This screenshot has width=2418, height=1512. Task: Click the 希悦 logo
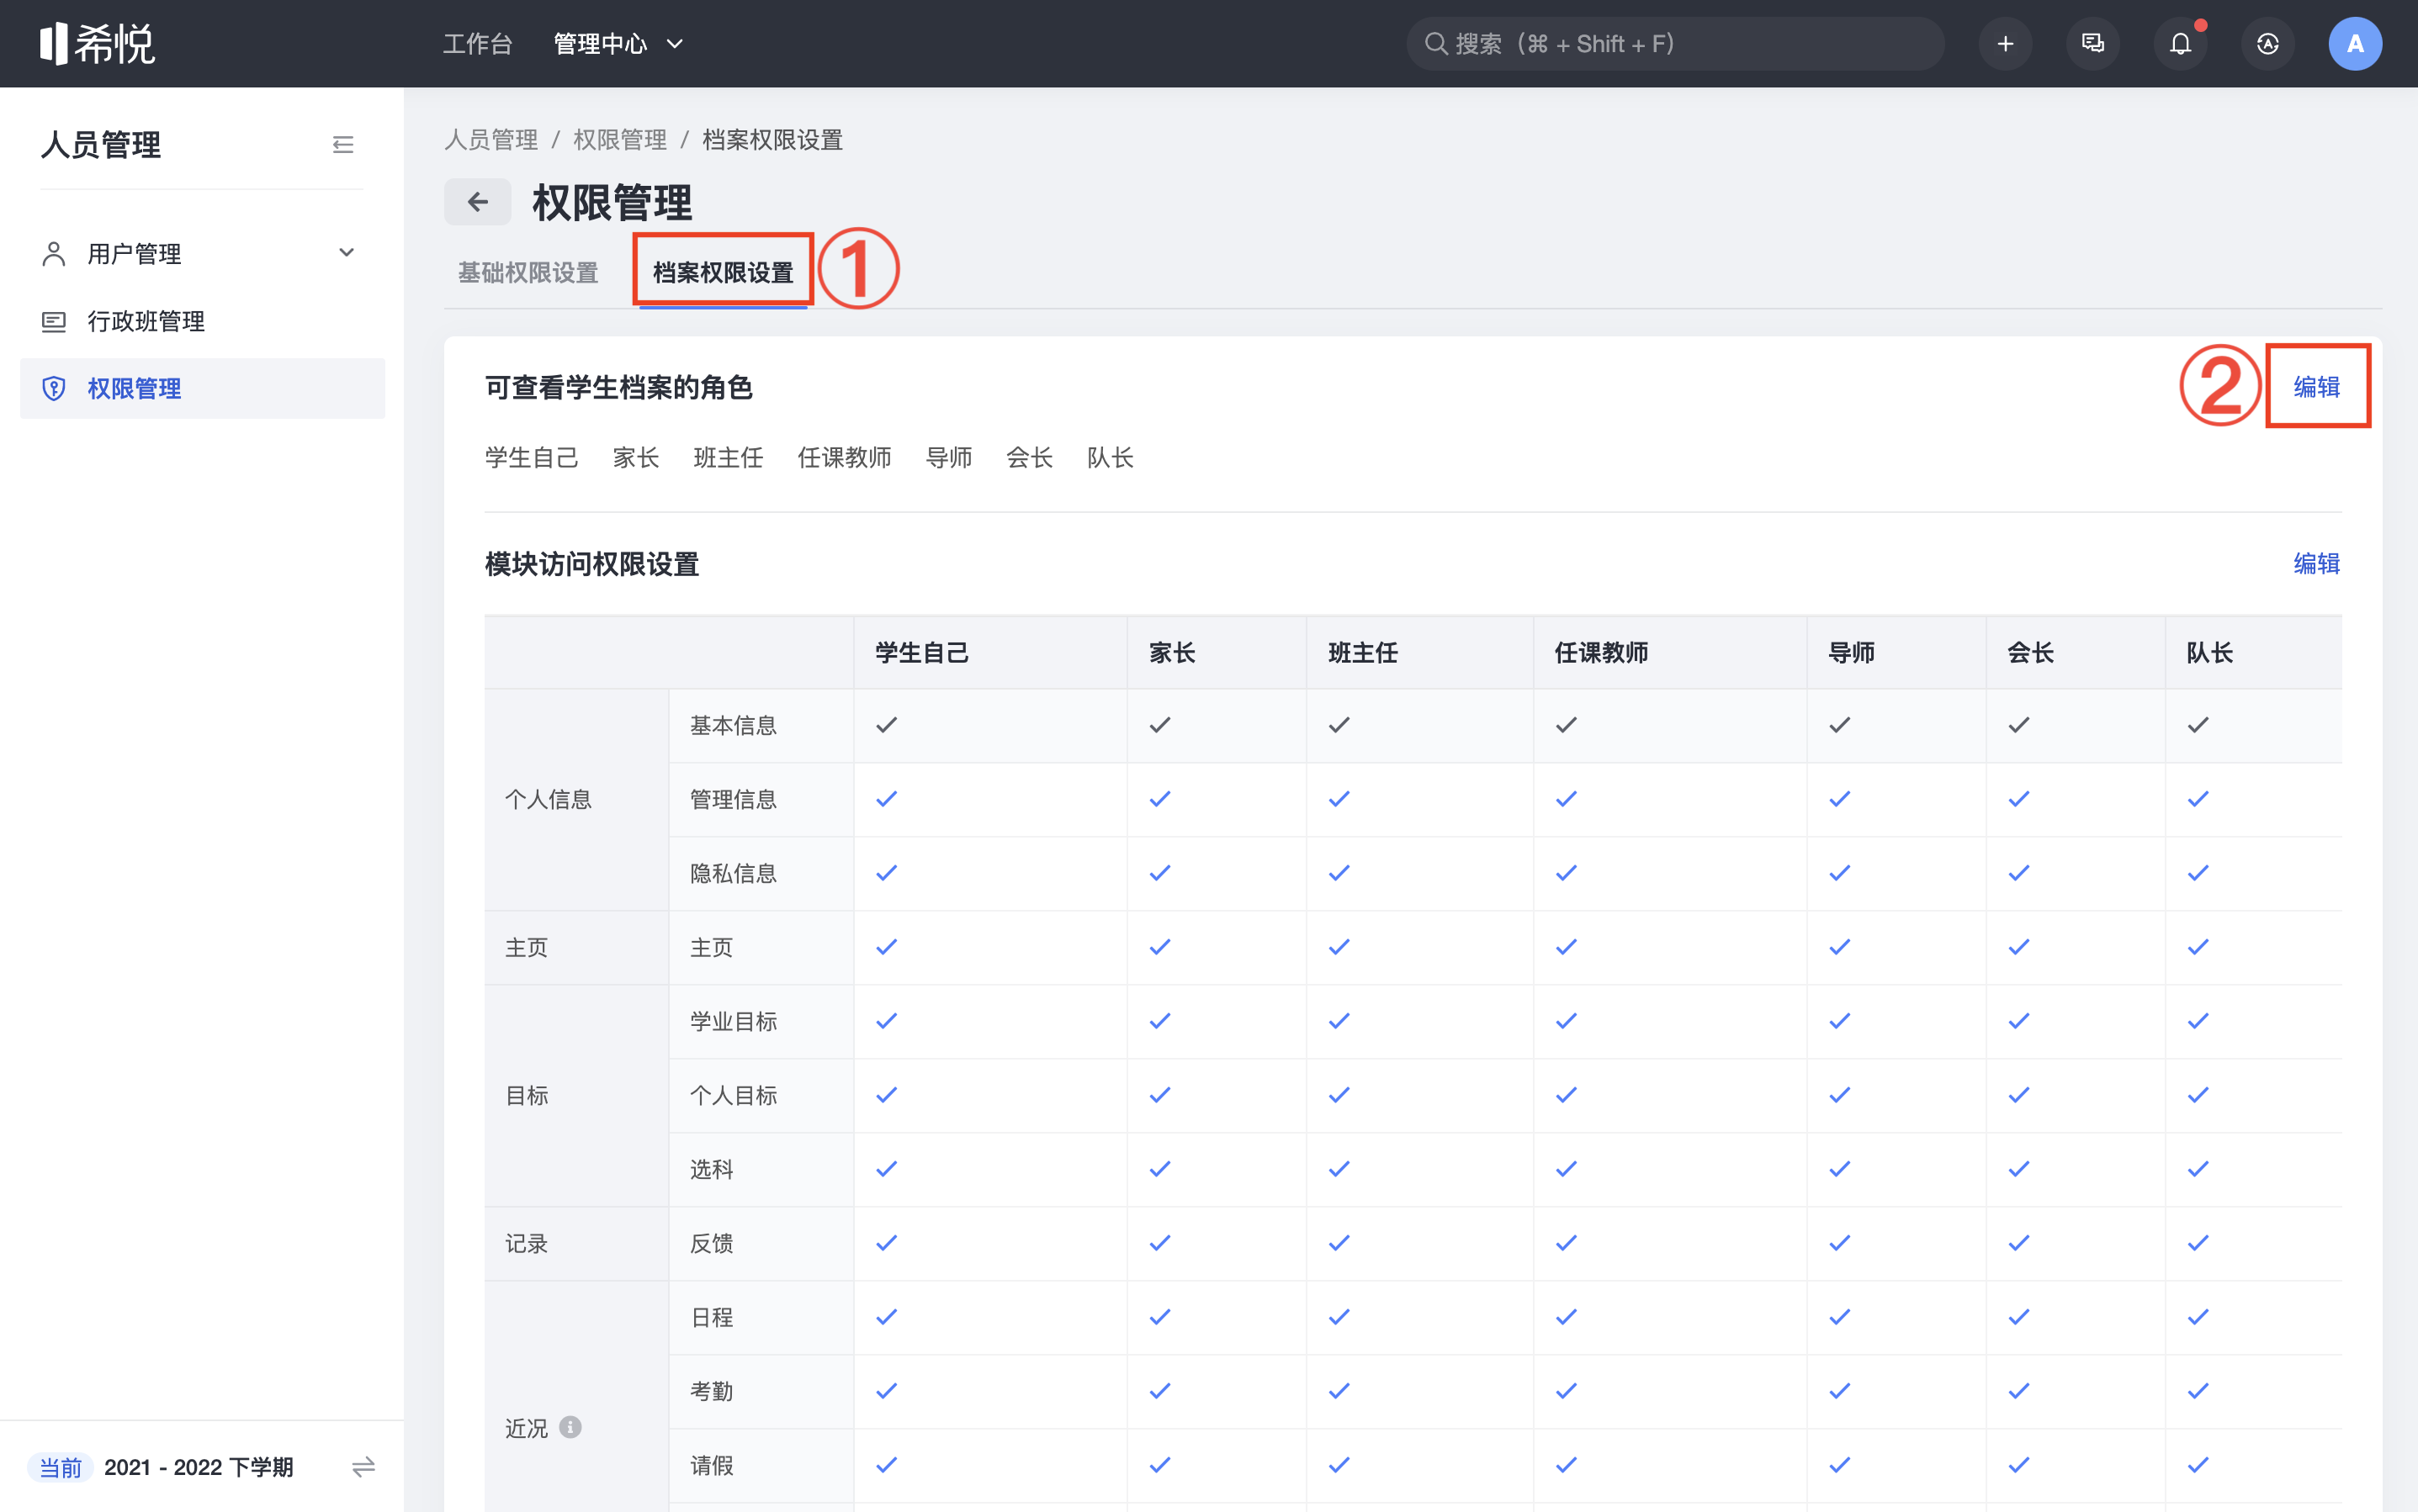(97, 43)
